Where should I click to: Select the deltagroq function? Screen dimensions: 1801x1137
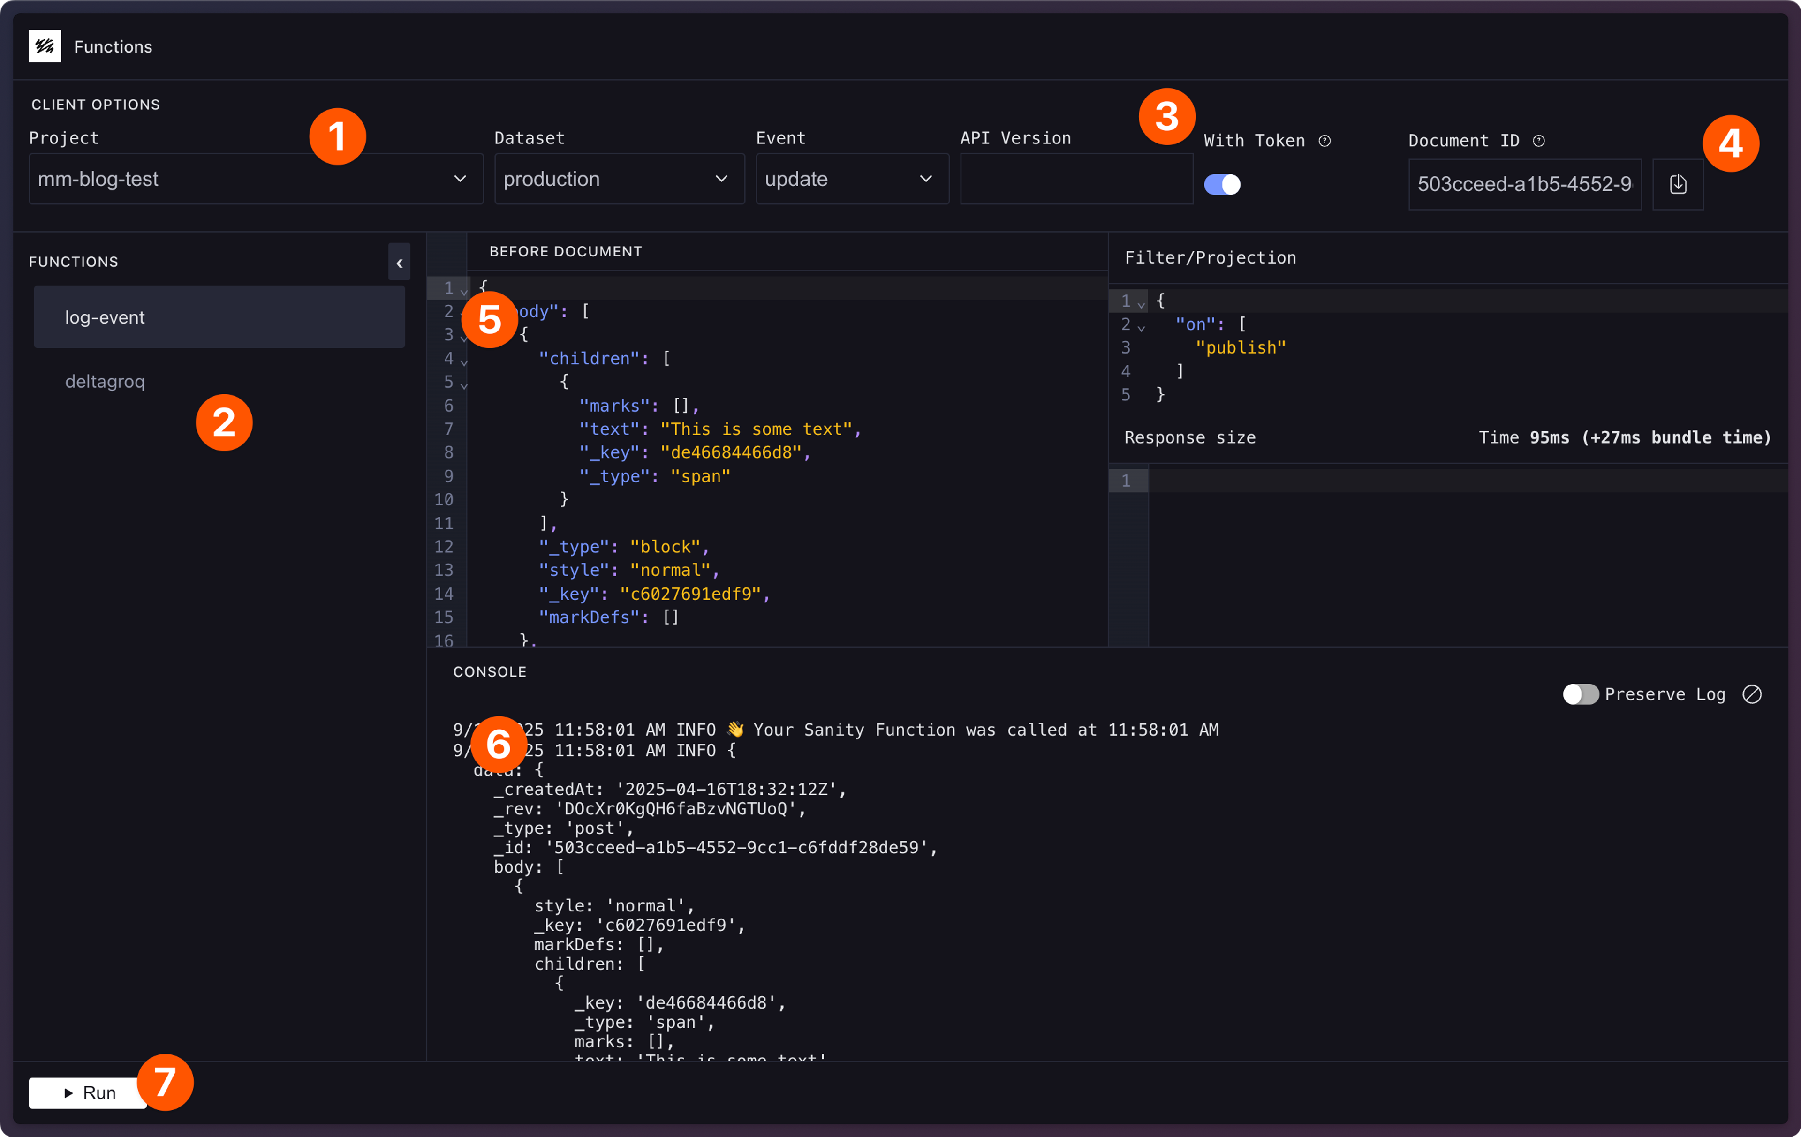tap(106, 381)
